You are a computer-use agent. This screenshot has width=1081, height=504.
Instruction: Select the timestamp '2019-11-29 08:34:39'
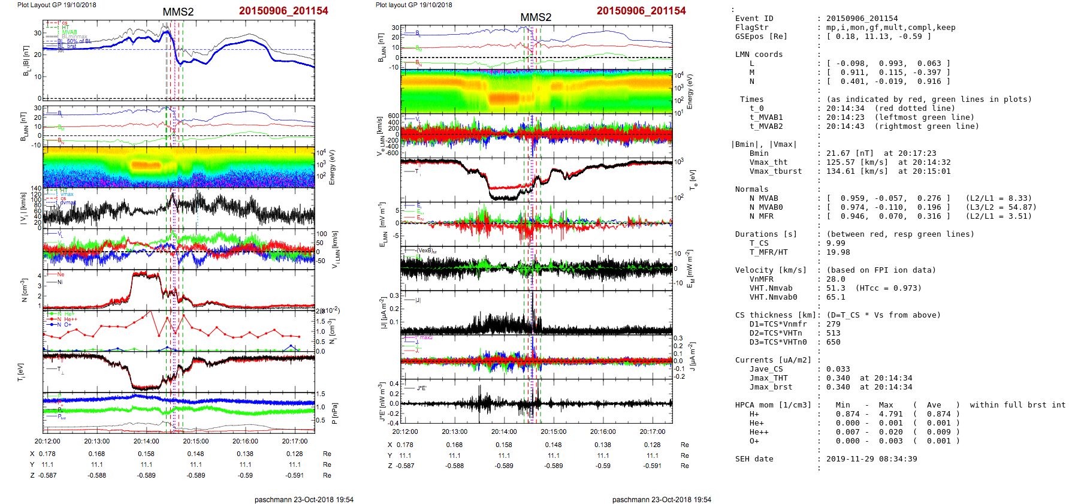871,459
